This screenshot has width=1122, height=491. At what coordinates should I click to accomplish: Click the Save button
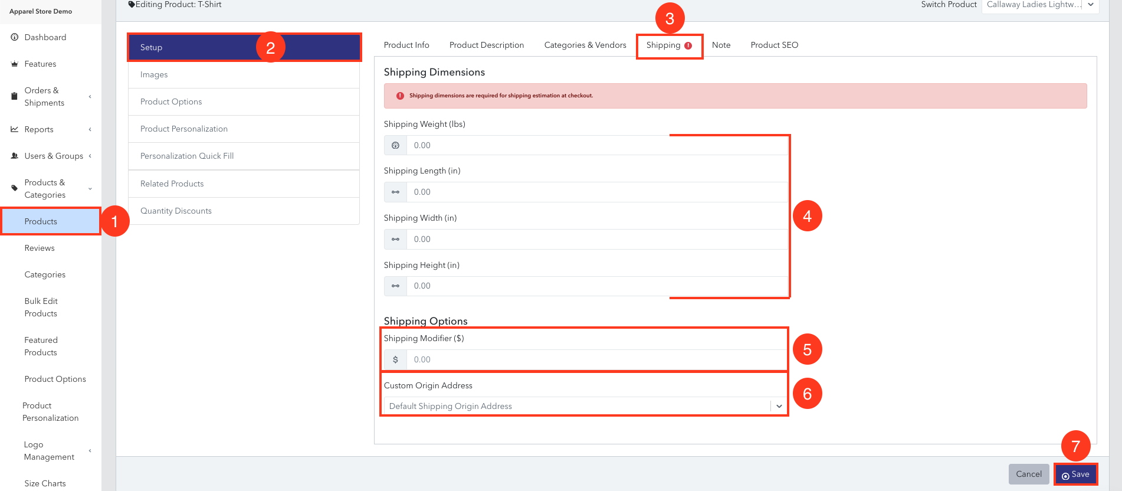[1075, 474]
